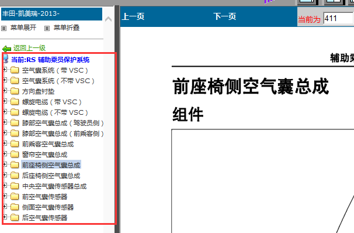354x233 pixels.
Task: Click the 菜单折叠 list icon
Action: 47,29
